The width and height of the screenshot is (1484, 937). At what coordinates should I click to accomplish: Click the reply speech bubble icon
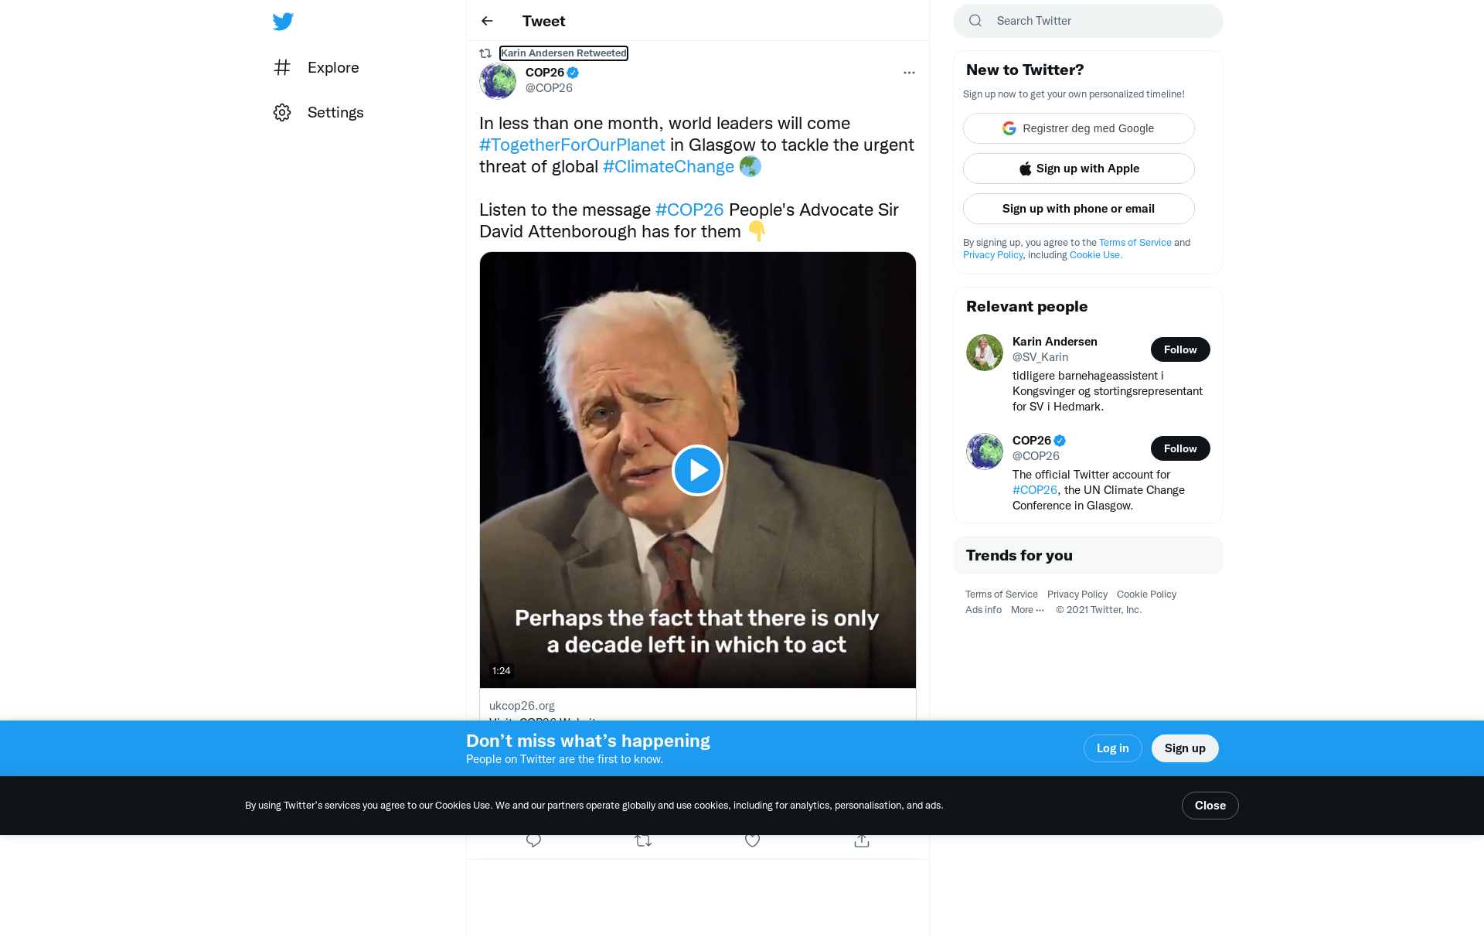pyautogui.click(x=533, y=841)
